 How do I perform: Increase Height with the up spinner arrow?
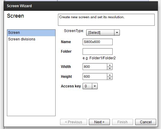(110, 75)
